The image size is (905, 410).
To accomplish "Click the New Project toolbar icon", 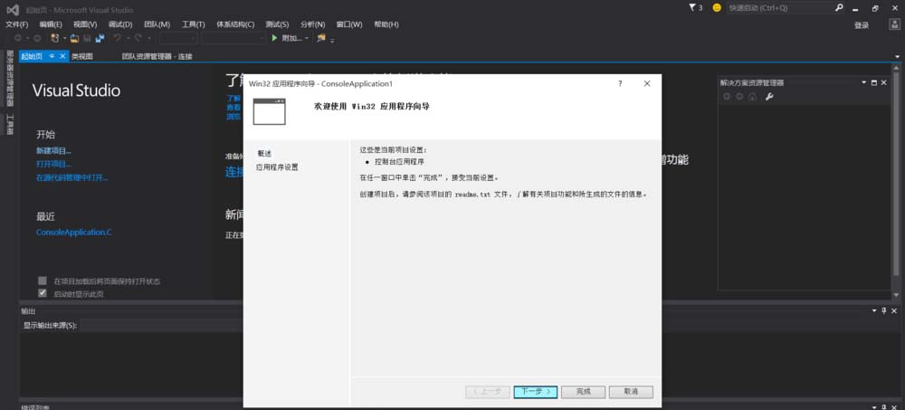I will click(x=55, y=38).
